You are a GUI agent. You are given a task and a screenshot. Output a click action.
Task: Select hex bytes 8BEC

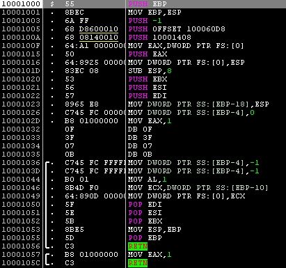click(74, 13)
